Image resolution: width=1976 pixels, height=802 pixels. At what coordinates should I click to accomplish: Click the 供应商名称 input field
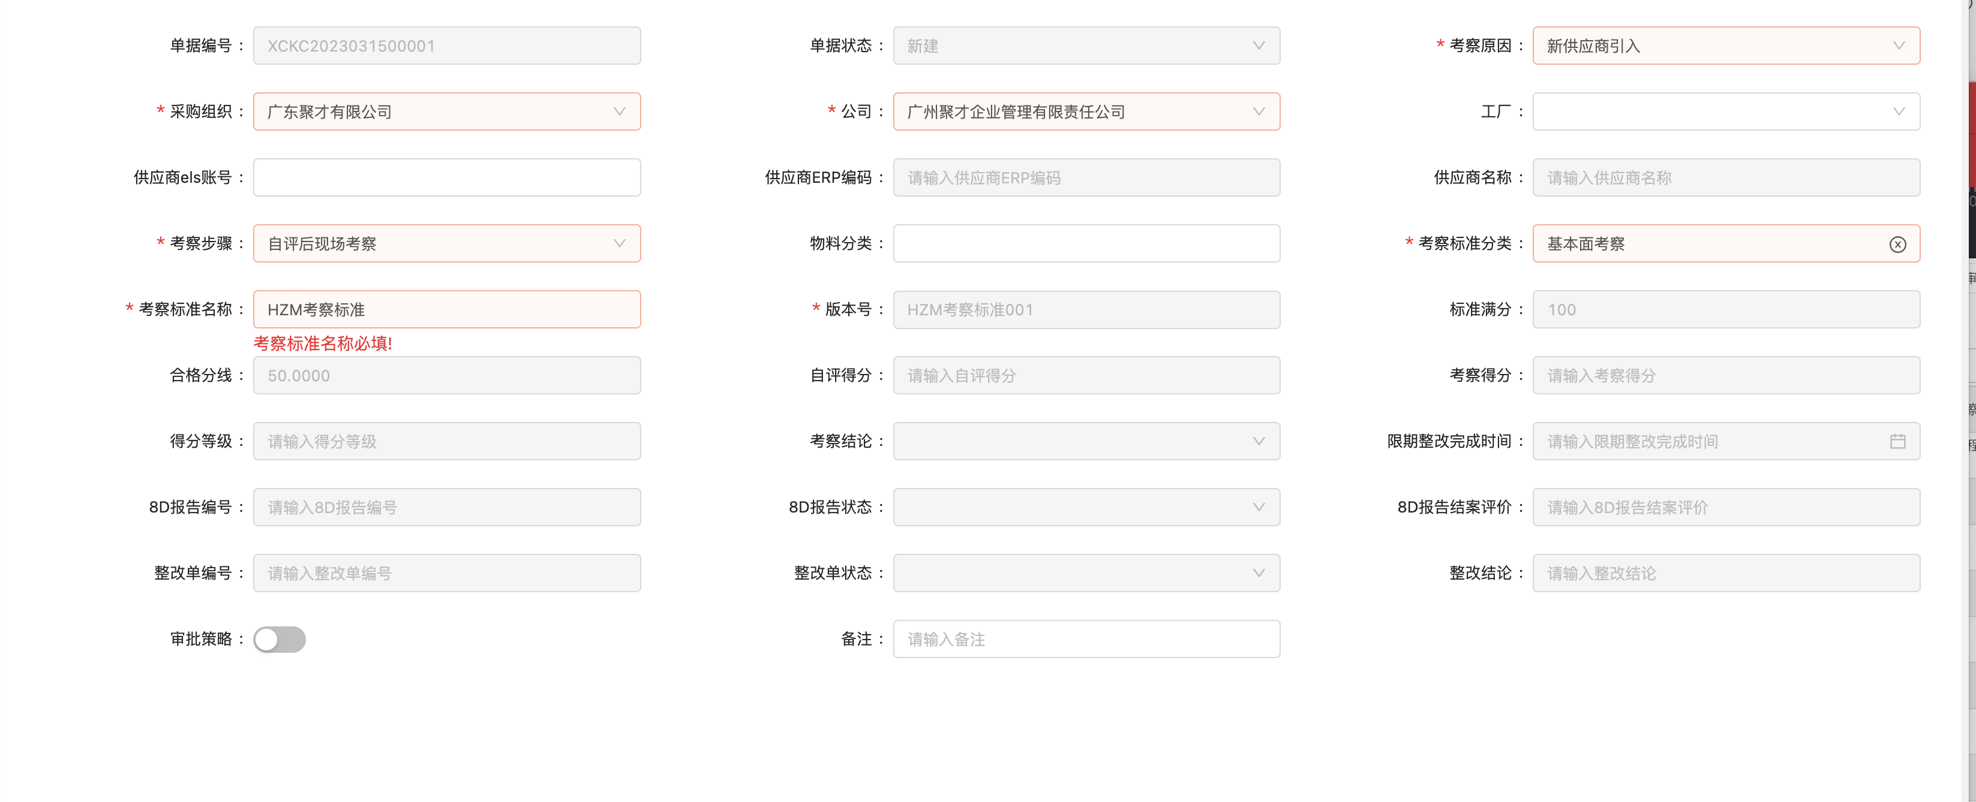[x=1725, y=178]
